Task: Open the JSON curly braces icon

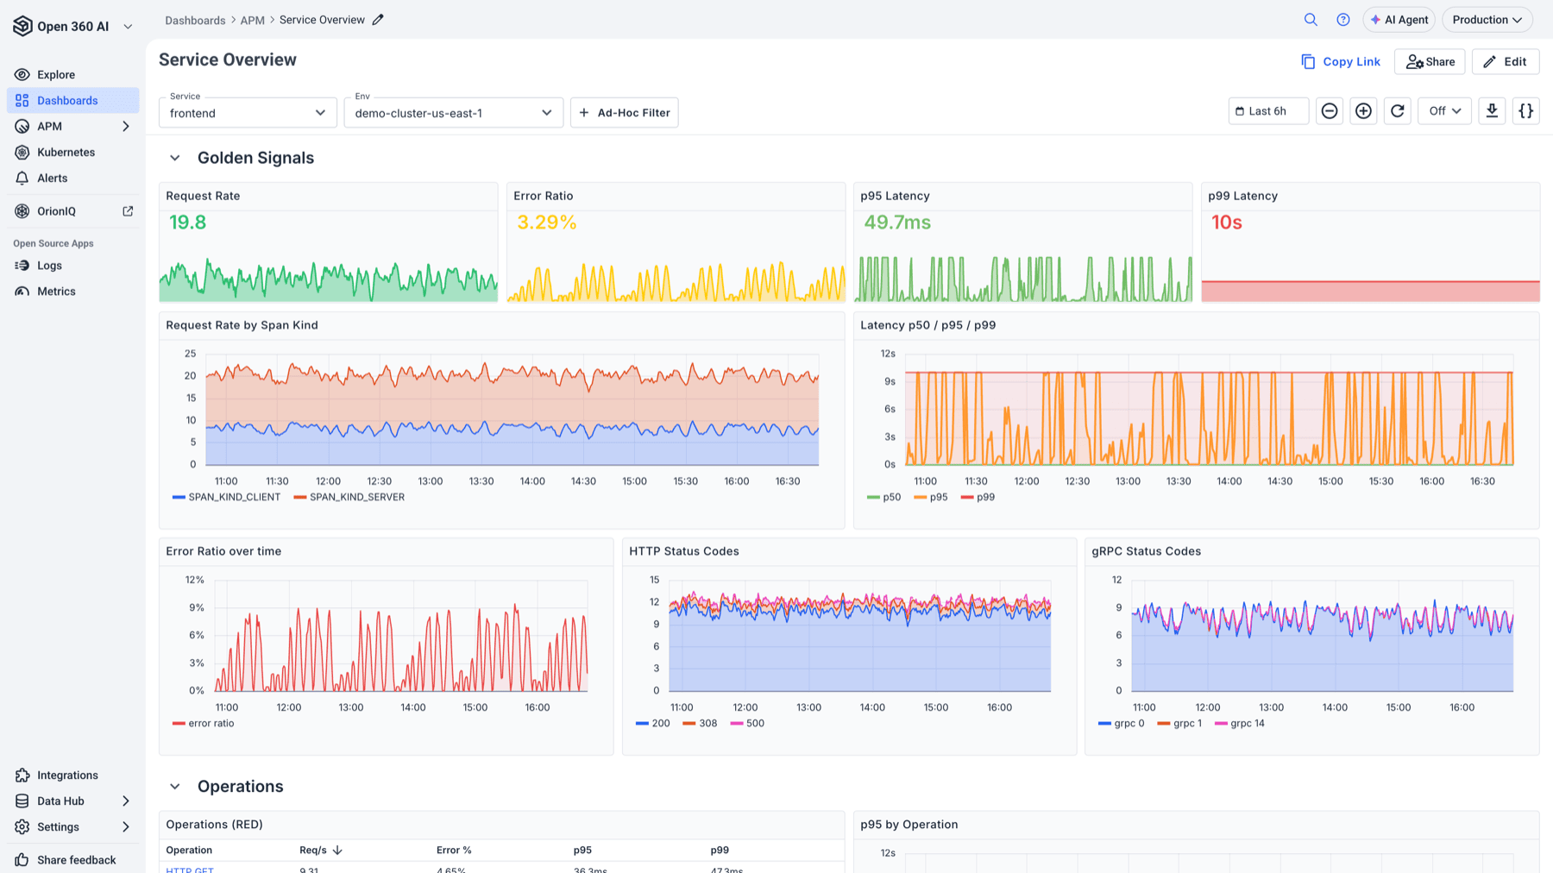Action: click(x=1526, y=111)
